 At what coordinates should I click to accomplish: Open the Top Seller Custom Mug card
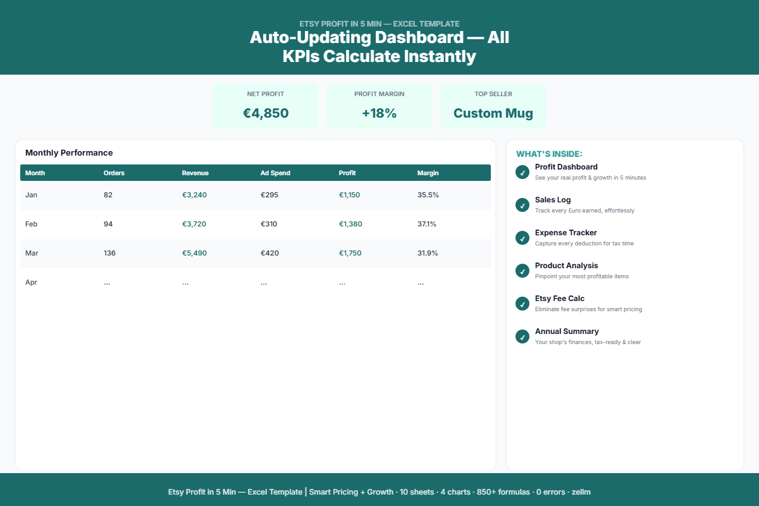pos(493,106)
